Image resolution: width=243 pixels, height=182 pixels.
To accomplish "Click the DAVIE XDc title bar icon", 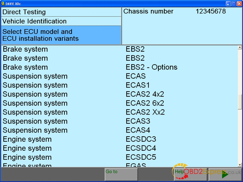I will [3, 4].
